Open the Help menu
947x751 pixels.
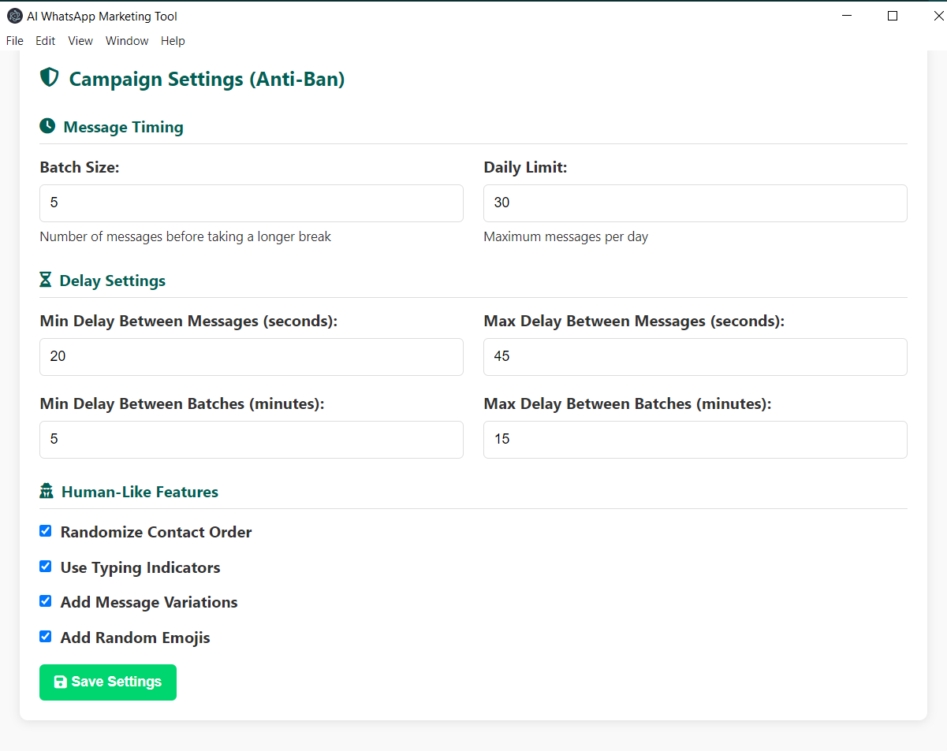(173, 41)
